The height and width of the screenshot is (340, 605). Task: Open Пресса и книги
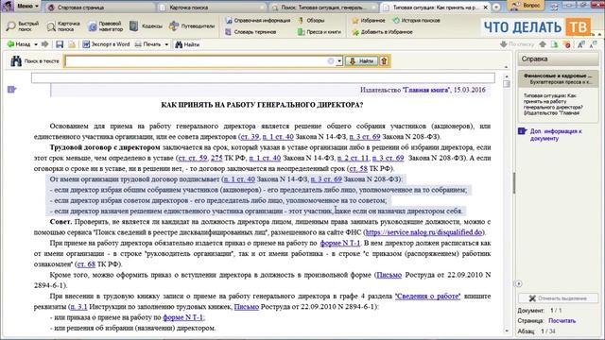[320, 32]
